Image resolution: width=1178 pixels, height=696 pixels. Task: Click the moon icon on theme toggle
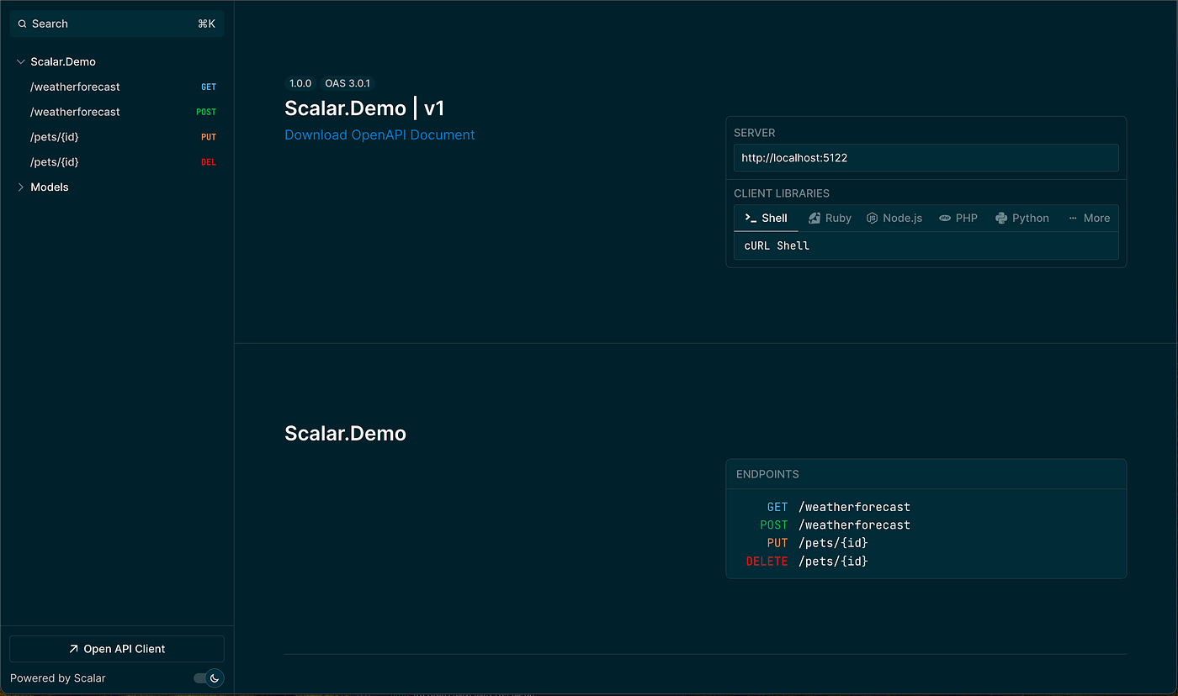215,678
